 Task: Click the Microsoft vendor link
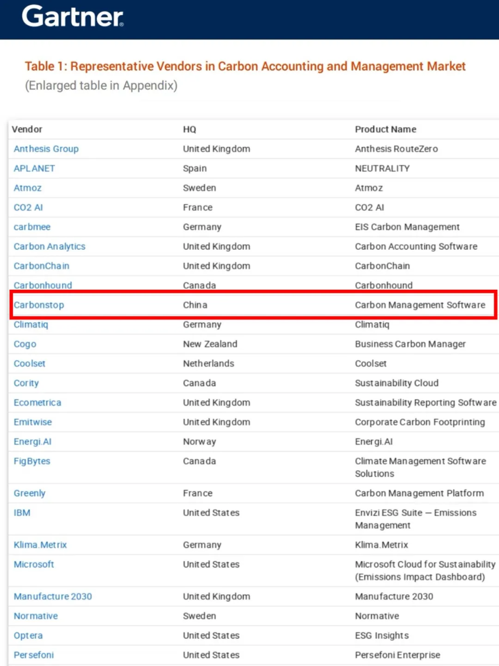(x=34, y=564)
